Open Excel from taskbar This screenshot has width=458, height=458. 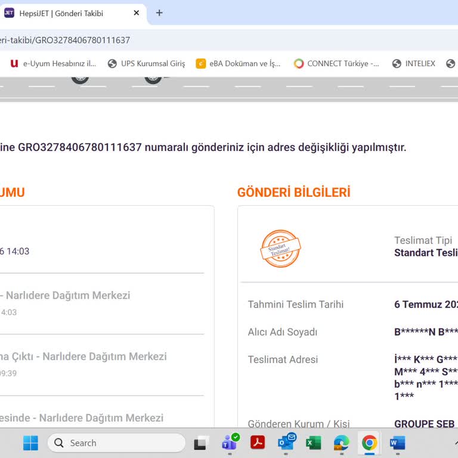[x=314, y=443]
